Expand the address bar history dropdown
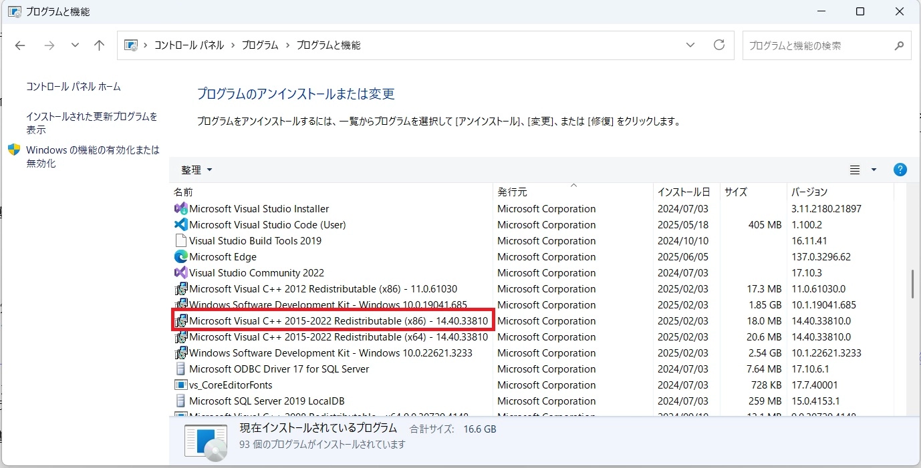The width and height of the screenshot is (921, 468). click(x=690, y=45)
